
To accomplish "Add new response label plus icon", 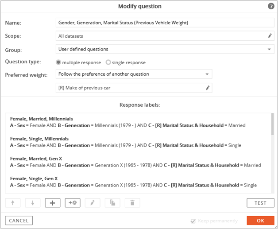I will click(53, 203).
